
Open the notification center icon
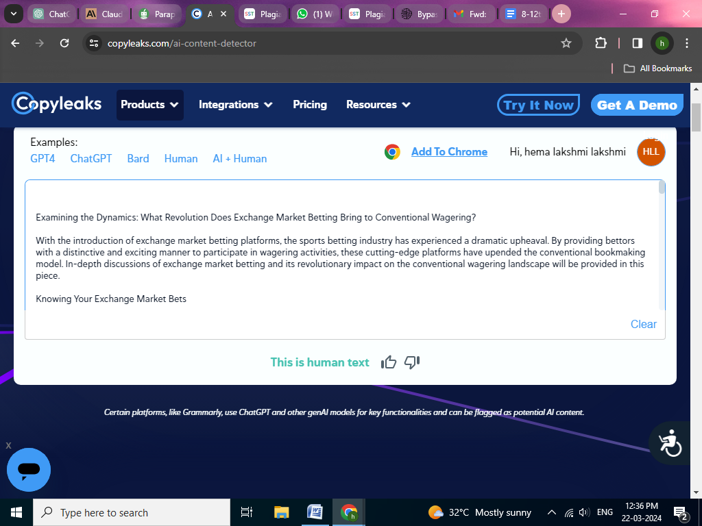[680, 512]
